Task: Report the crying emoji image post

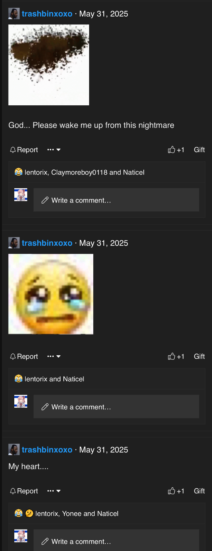Action: pos(24,357)
